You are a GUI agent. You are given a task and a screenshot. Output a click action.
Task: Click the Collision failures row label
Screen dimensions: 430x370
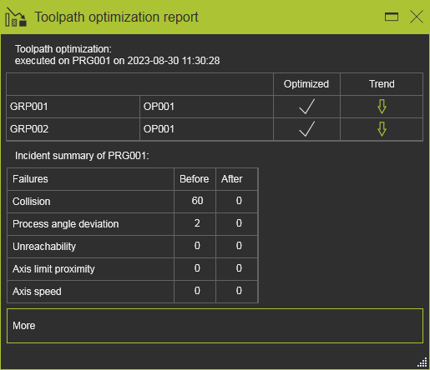32,202
